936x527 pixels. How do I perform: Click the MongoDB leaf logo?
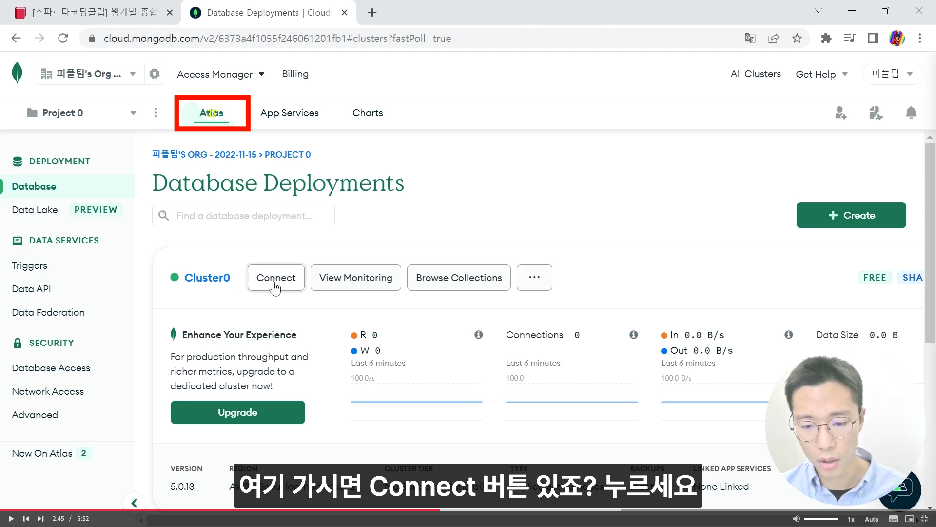17,73
